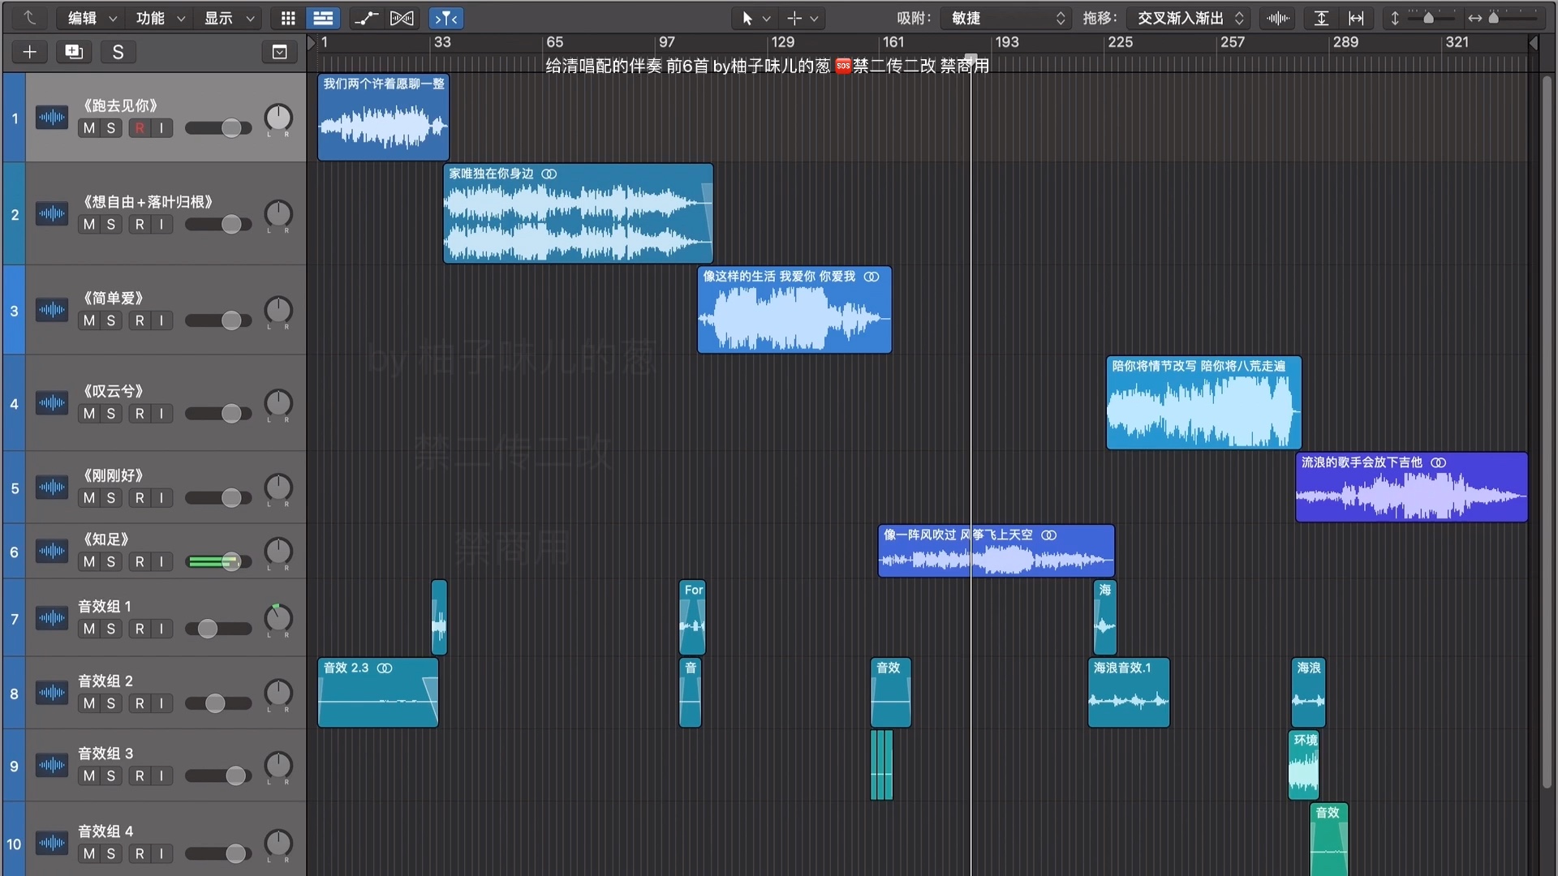Toggle mute M button on track 5 《刚刚好》
The image size is (1558, 876).
coord(87,497)
